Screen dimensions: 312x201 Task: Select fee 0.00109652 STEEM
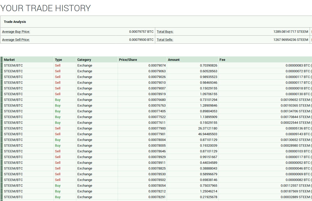tap(295, 100)
